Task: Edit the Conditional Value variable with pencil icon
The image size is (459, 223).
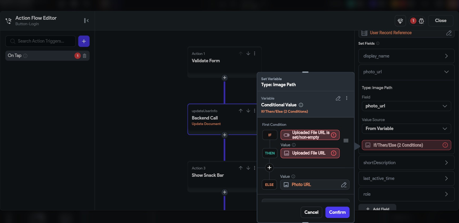Action: [x=338, y=98]
